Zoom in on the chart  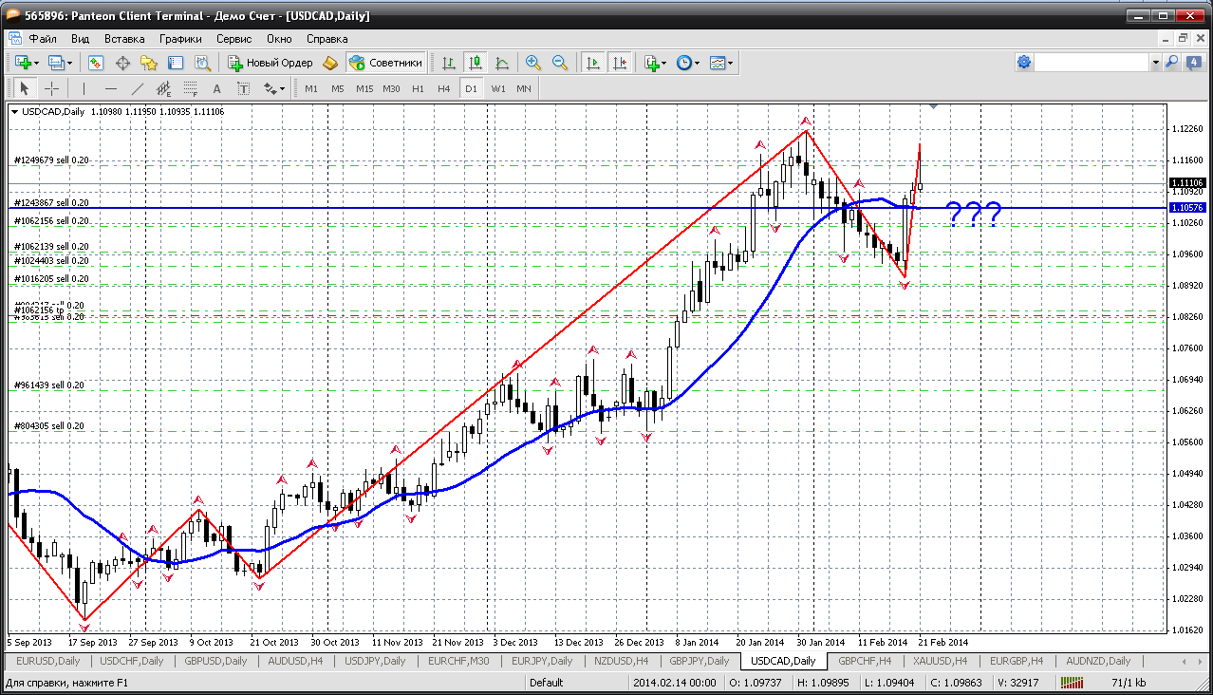[533, 63]
